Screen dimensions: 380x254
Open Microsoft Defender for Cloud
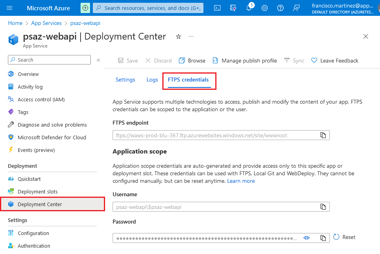[51, 137]
